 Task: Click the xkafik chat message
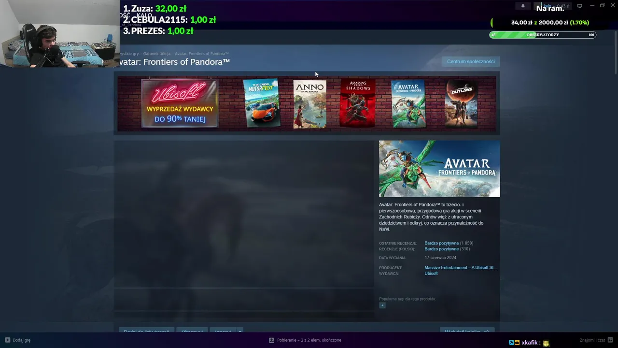(529, 343)
